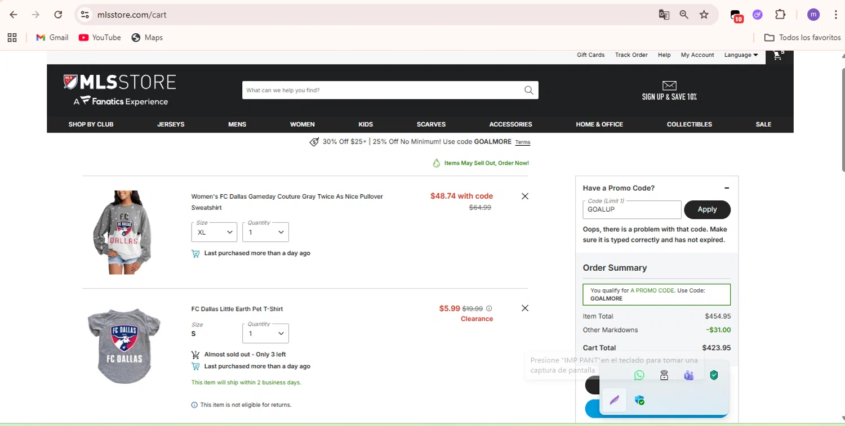Open My Account link

pyautogui.click(x=697, y=55)
